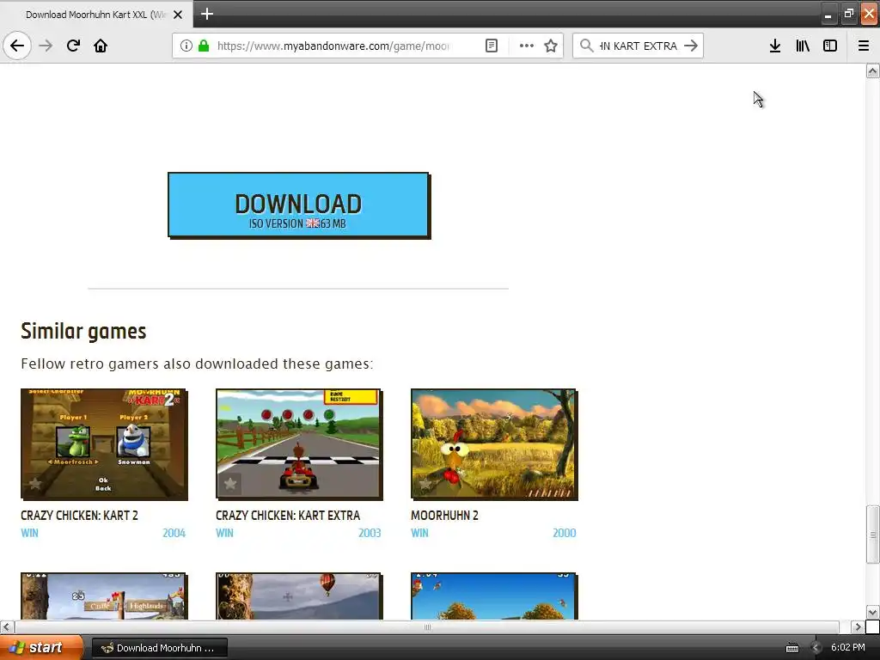Go back to the previous page
The image size is (880, 660).
click(x=17, y=46)
